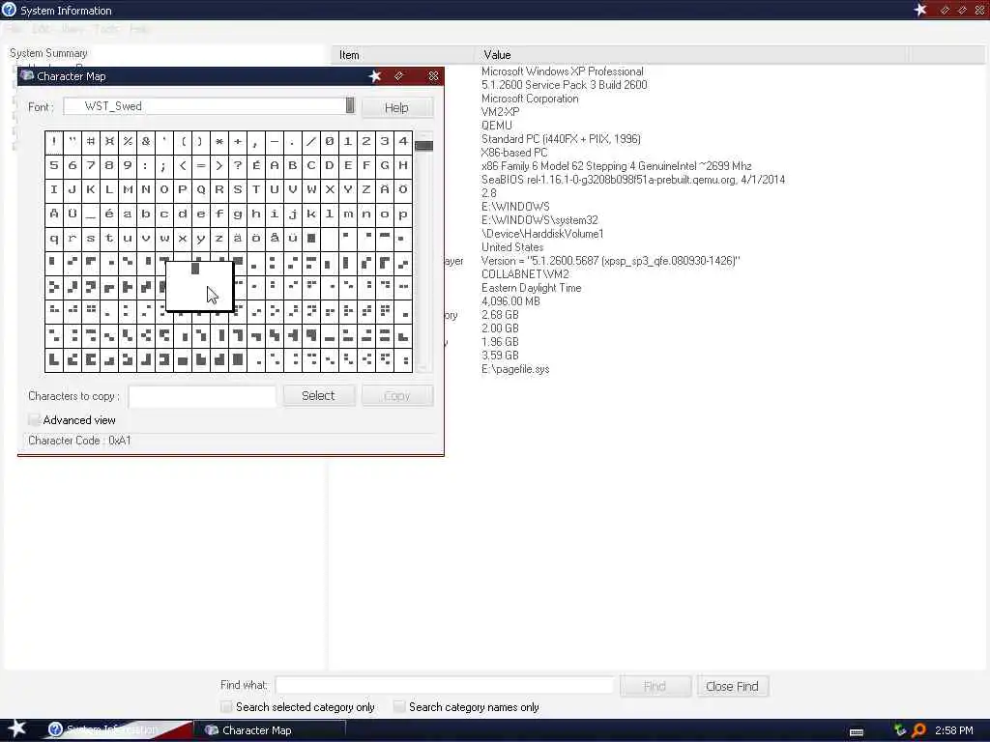Click the Find button
Screen dimensions: 990x742
pos(655,686)
